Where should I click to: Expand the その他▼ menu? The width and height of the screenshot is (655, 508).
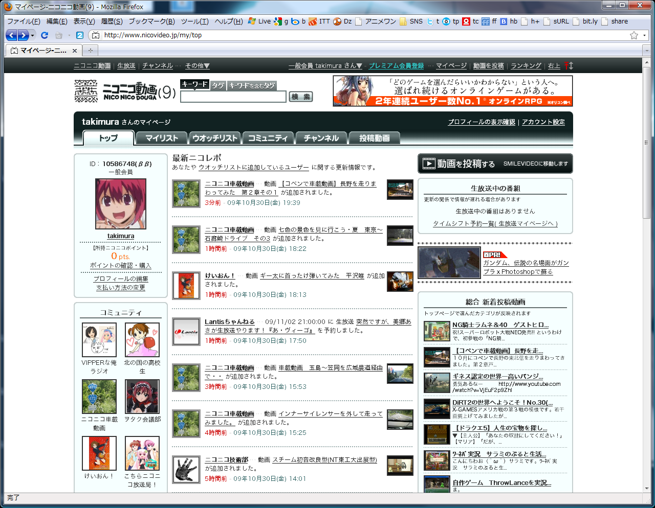click(197, 66)
